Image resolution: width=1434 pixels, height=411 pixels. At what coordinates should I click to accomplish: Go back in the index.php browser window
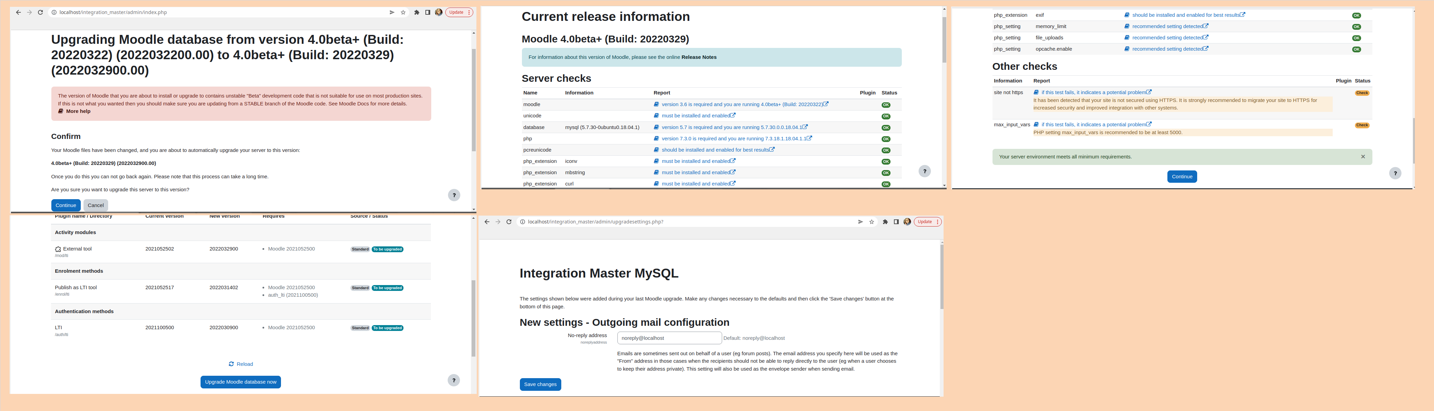pyautogui.click(x=18, y=12)
